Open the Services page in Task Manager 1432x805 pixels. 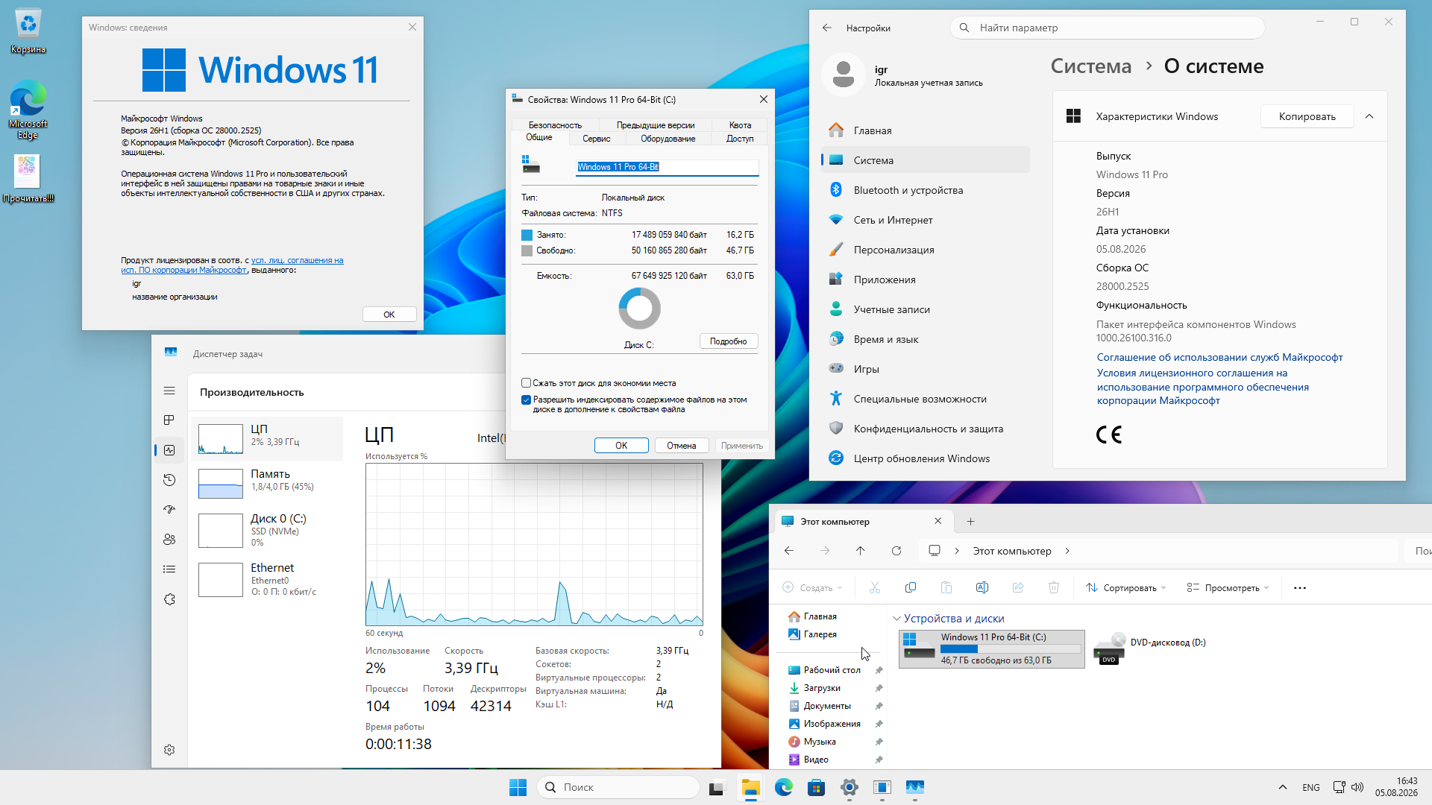[169, 599]
